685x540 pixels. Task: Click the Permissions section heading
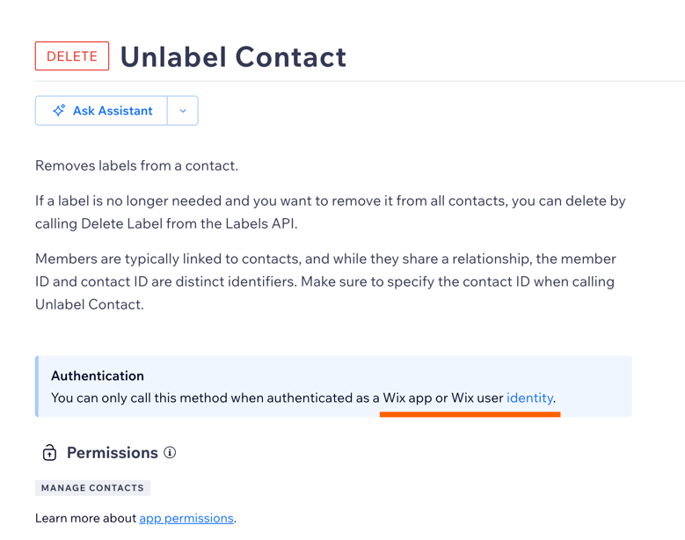click(112, 453)
